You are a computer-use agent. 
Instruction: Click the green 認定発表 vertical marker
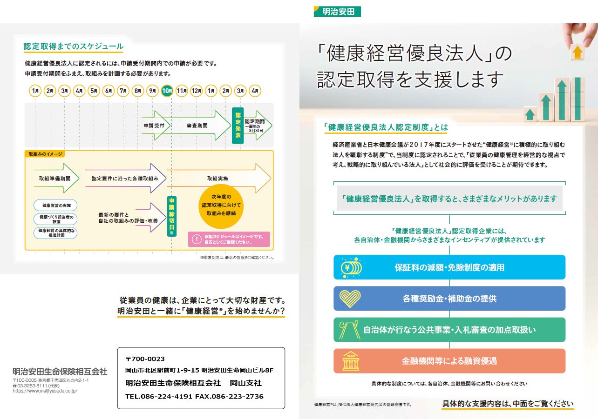[238, 125]
